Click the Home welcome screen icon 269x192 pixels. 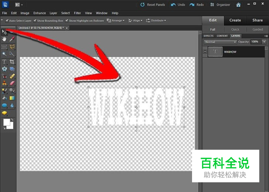tap(238, 5)
